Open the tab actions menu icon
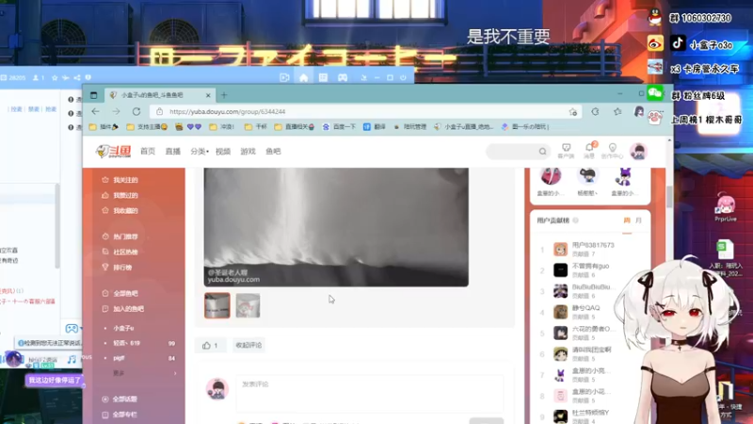 tap(93, 95)
